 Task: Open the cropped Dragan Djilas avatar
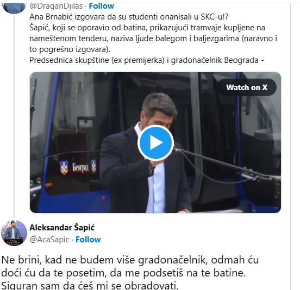tap(14, 8)
